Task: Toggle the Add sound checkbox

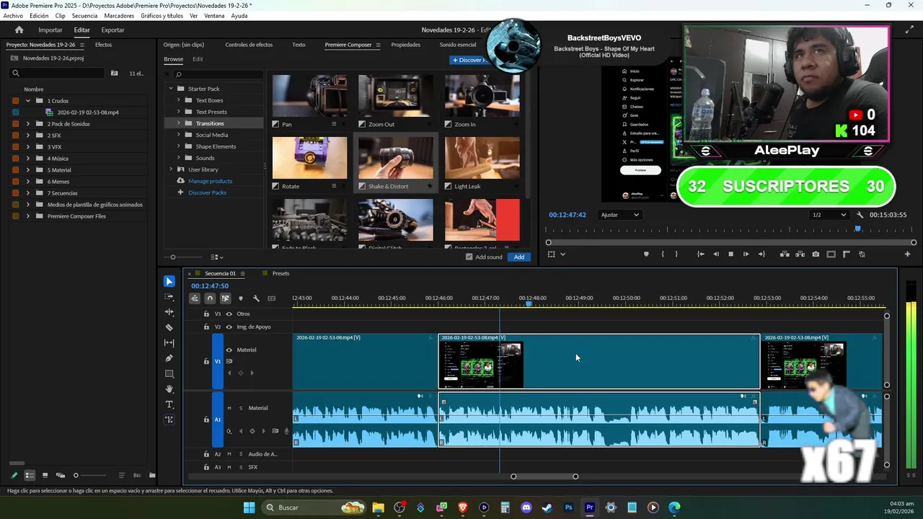Action: tap(469, 257)
